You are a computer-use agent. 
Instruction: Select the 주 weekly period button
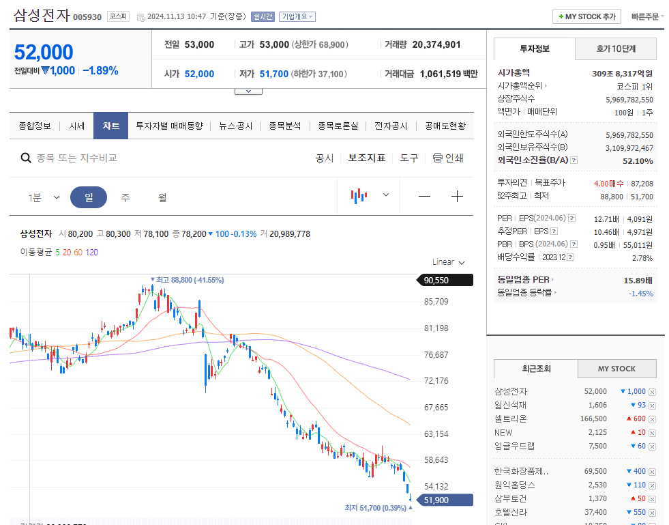[125, 197]
